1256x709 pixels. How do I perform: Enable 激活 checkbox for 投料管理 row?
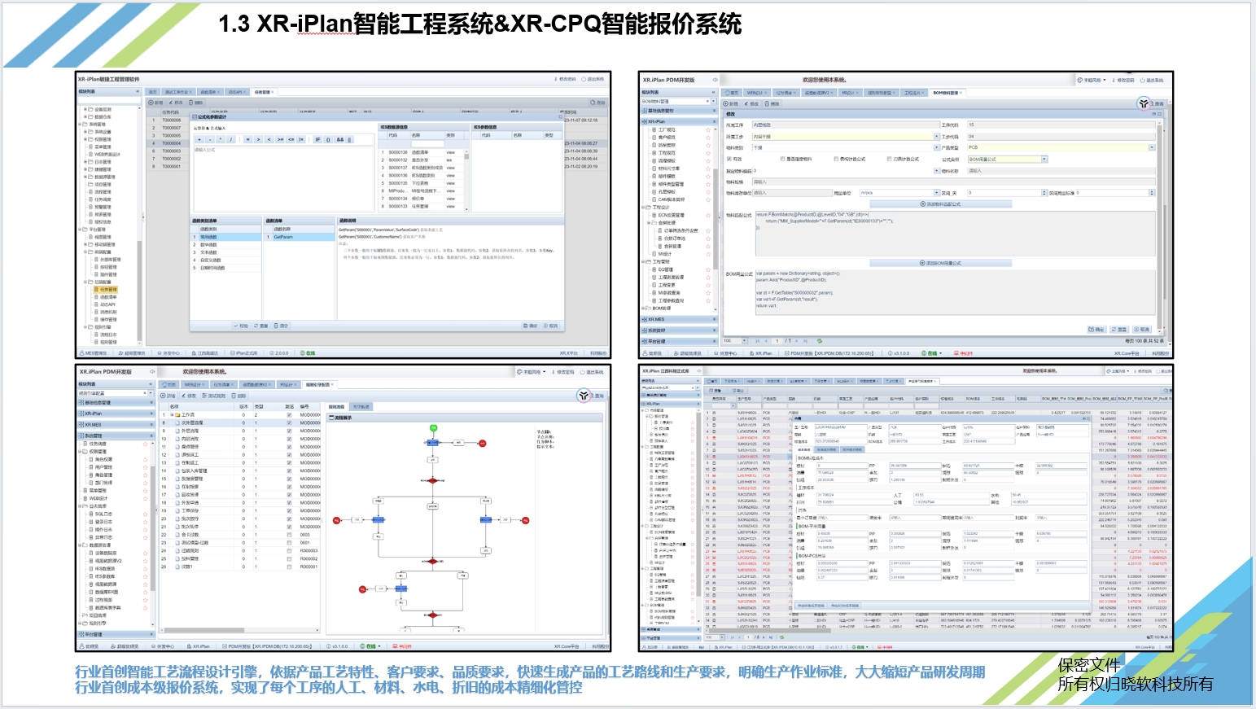[x=289, y=558]
